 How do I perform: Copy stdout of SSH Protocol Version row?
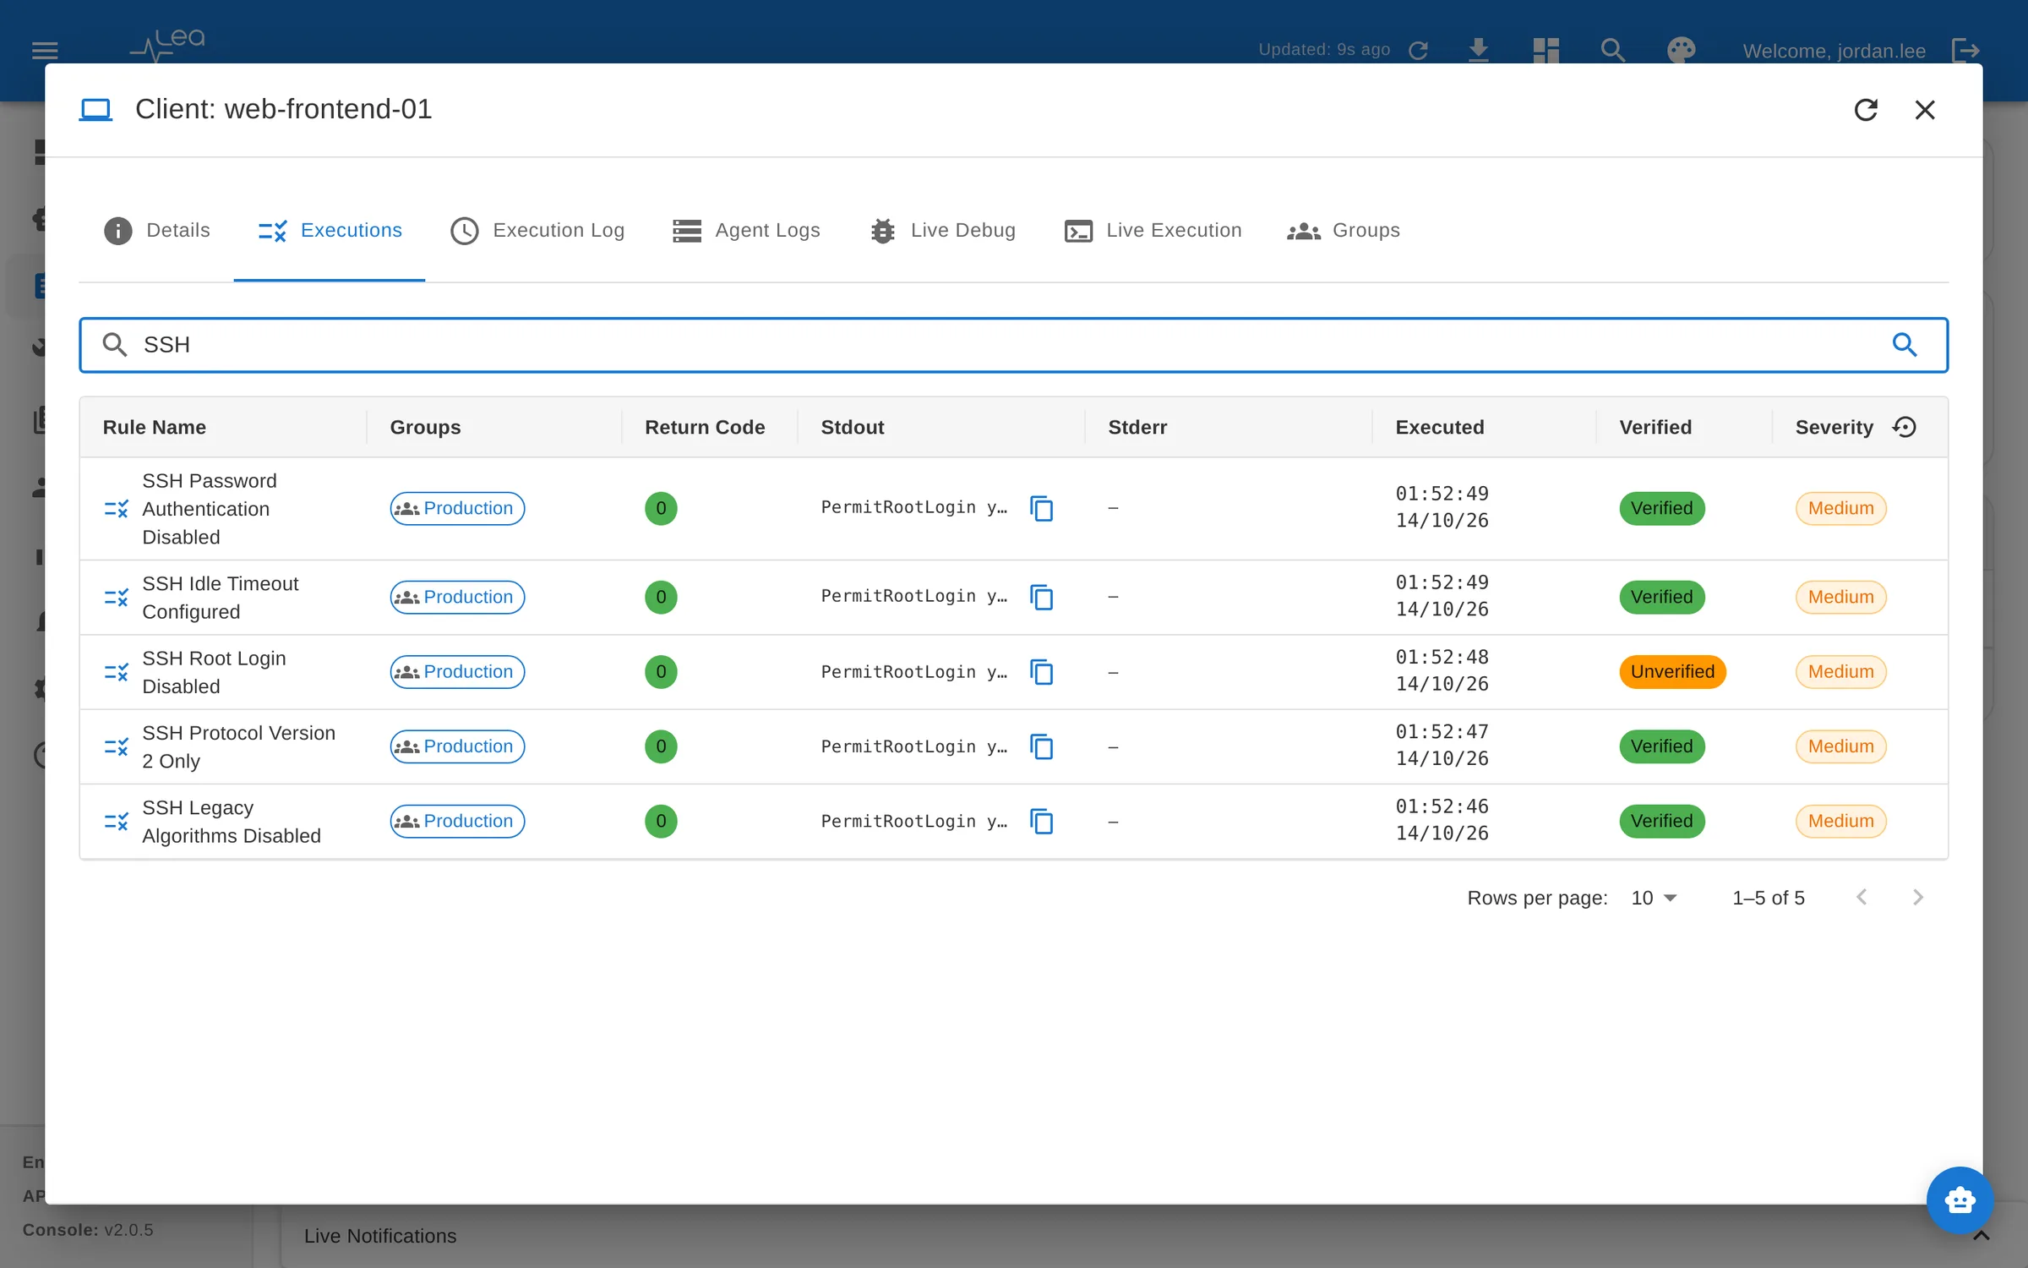pos(1042,746)
